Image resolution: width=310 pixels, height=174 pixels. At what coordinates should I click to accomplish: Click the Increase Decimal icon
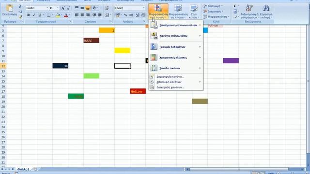[x=138, y=15]
